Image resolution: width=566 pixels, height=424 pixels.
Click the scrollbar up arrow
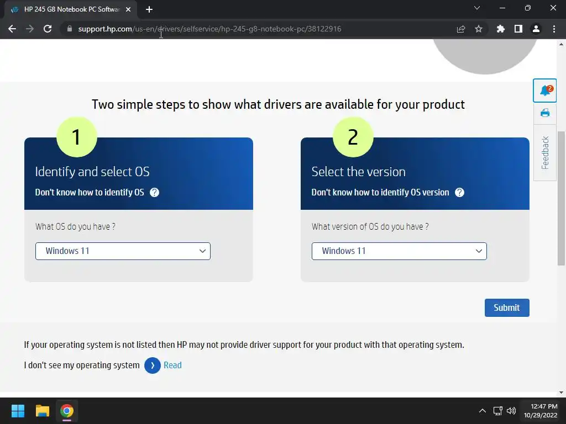pos(561,44)
